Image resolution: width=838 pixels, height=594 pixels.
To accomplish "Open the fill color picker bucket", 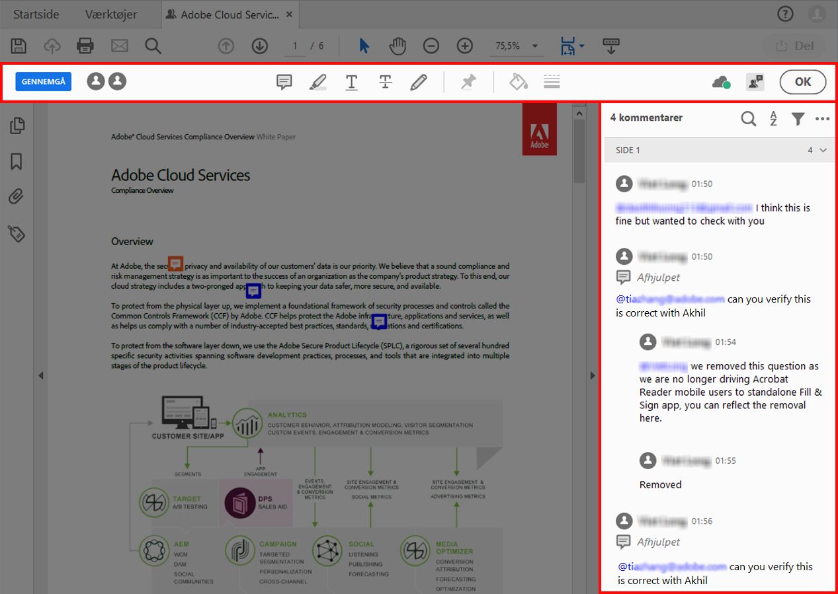I will 519,82.
